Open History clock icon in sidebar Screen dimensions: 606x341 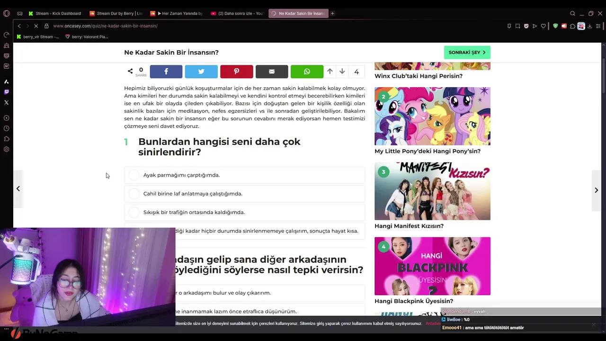[6, 128]
